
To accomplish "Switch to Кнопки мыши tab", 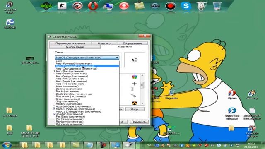I will [x=75, y=47].
